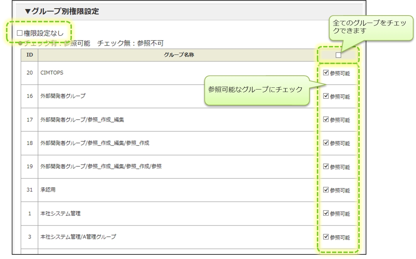Image resolution: width=416 pixels, height=259 pixels.
Task: Disable 参照可能 for group ID 17
Action: click(326, 120)
